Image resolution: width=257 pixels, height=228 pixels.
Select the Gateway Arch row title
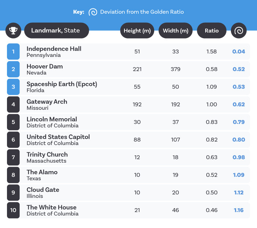(x=47, y=102)
